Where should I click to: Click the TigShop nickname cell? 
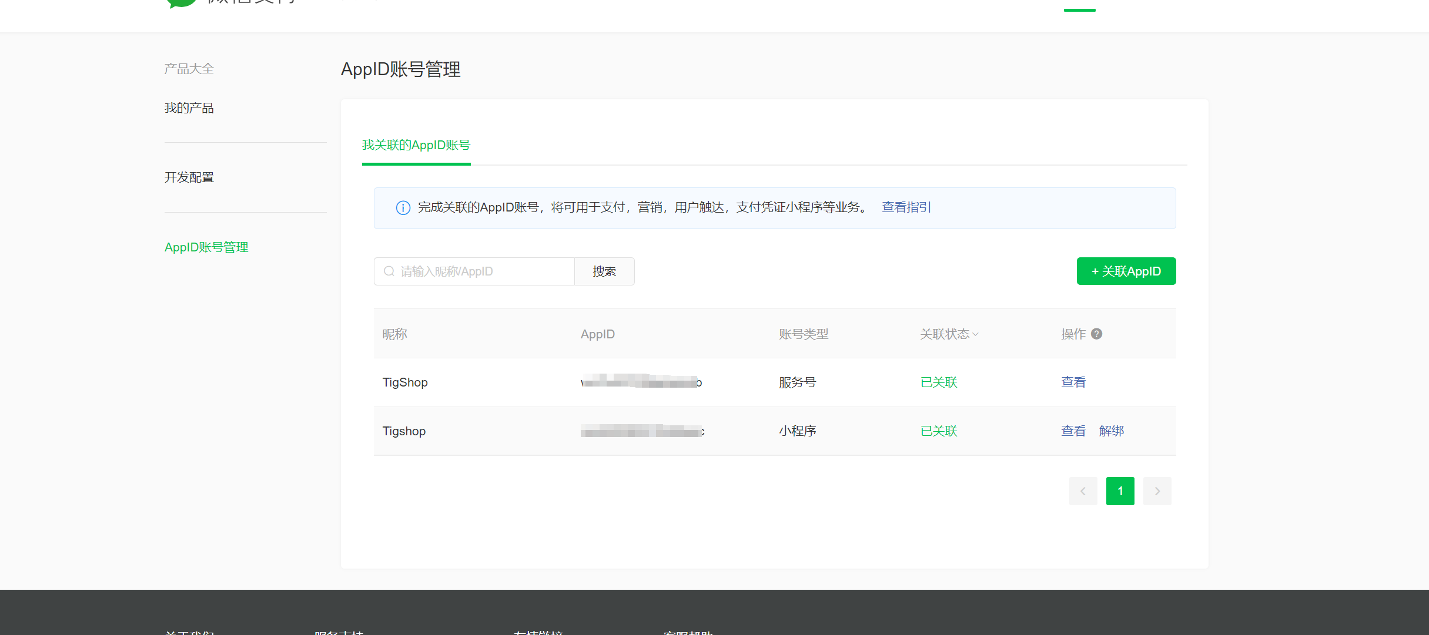coord(405,382)
